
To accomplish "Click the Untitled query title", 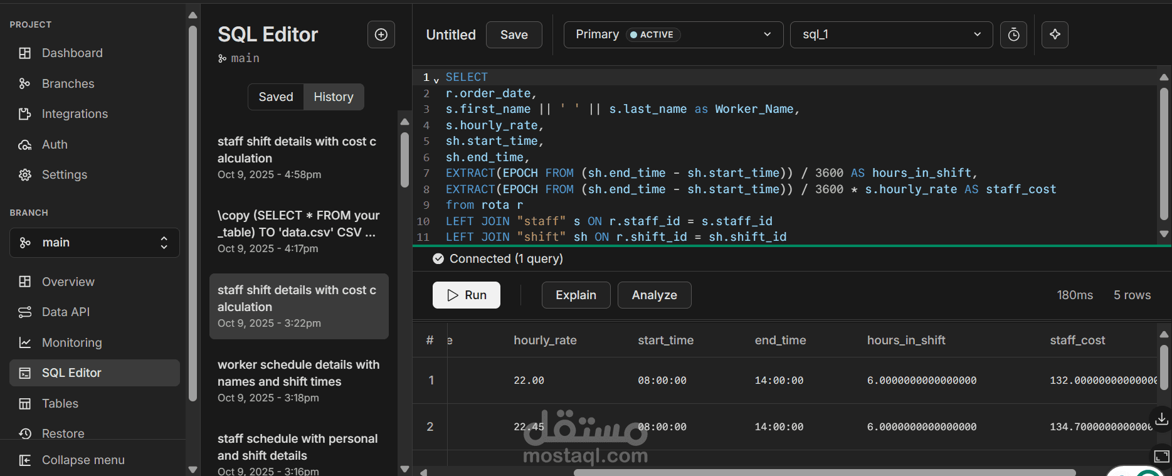I will (x=451, y=34).
